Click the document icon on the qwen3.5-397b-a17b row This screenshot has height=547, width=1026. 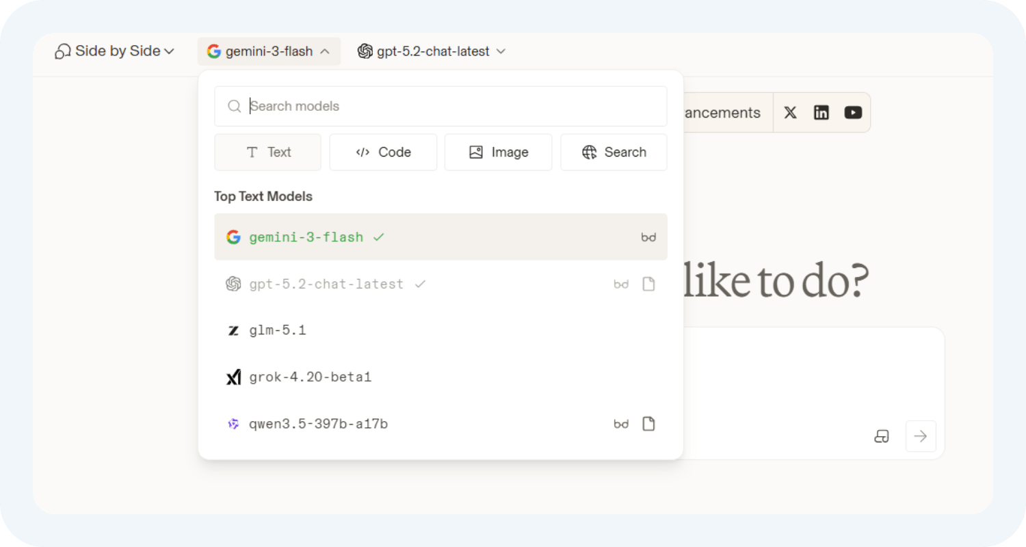click(648, 424)
